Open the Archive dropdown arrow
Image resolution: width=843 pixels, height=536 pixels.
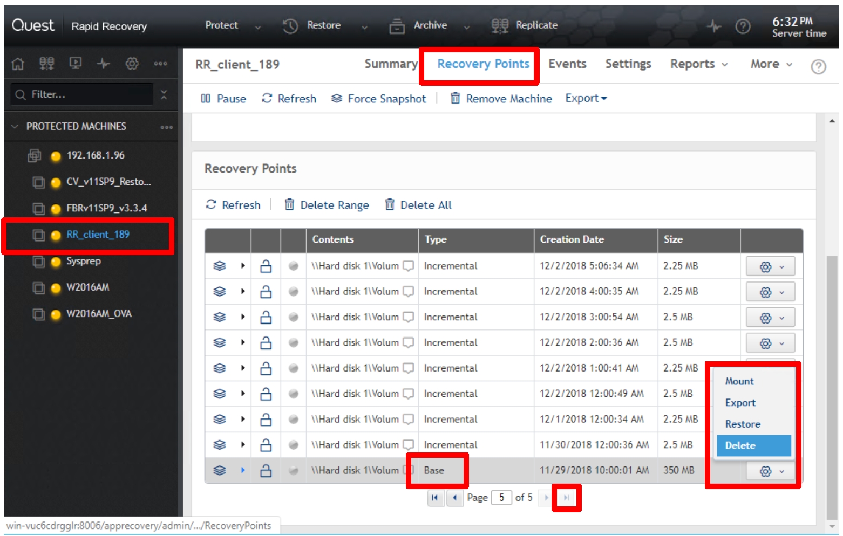[x=467, y=27]
